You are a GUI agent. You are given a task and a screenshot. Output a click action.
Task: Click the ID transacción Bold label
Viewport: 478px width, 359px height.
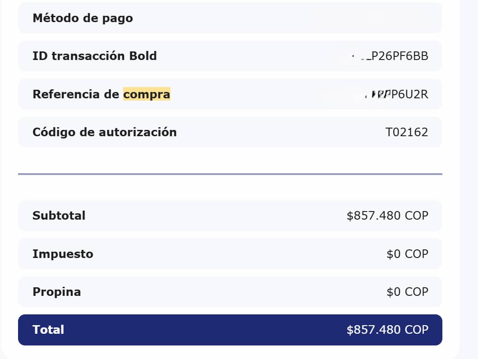[x=95, y=56]
